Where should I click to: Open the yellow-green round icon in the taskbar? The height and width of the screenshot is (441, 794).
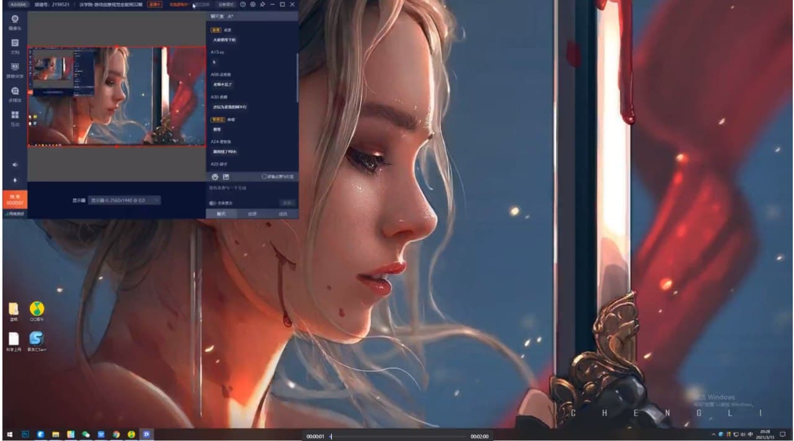[x=132, y=435]
